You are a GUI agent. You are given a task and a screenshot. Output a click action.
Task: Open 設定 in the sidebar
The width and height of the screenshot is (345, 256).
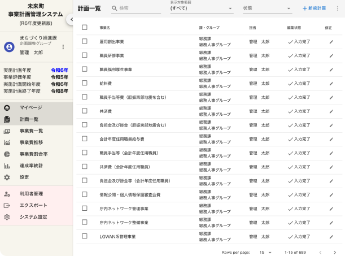click(37, 177)
